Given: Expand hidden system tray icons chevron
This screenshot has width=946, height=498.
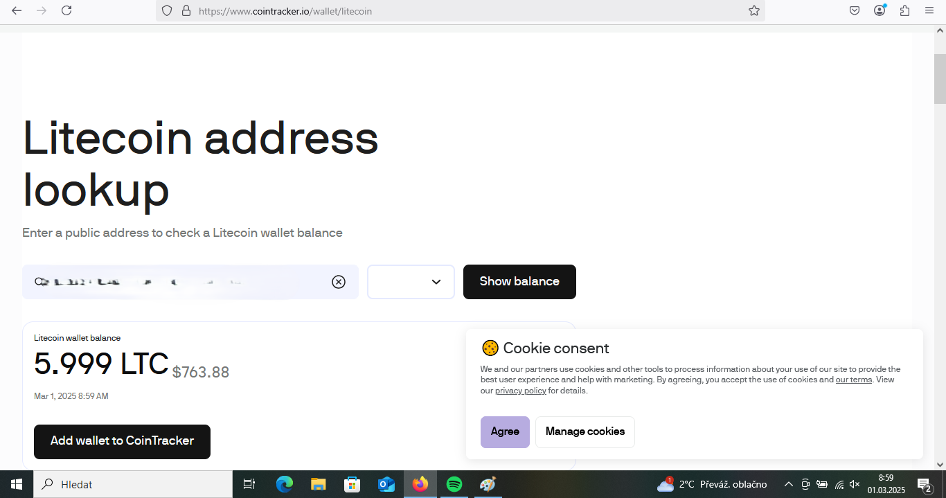Looking at the screenshot, I should pos(788,484).
